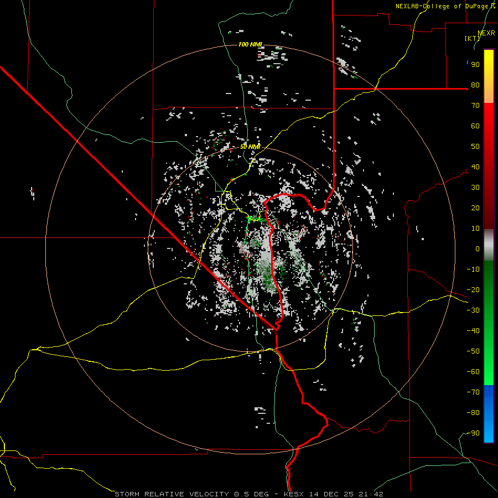Click the -40 value on velocity scale
The image size is (498, 498).
(x=473, y=331)
